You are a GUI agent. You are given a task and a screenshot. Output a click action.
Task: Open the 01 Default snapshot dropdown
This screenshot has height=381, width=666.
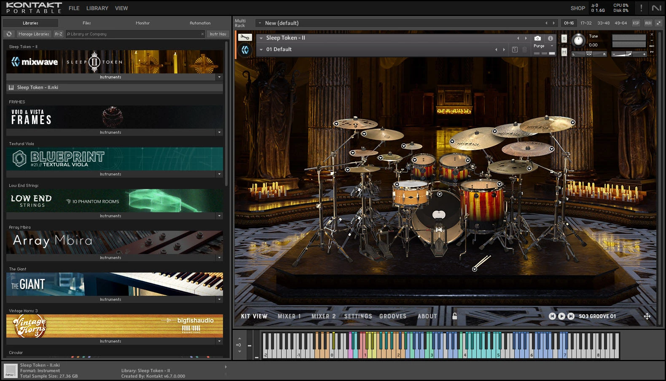point(261,49)
